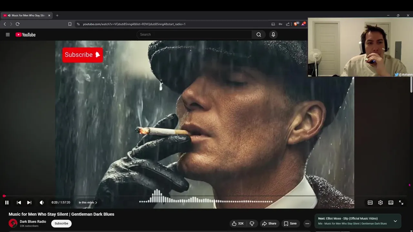413x232 pixels.
Task: Switch to theater mode
Action: coord(391,202)
